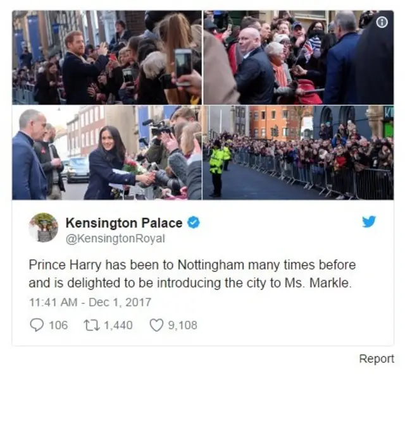Click the second line mentioning Ms. Markle

point(190,283)
